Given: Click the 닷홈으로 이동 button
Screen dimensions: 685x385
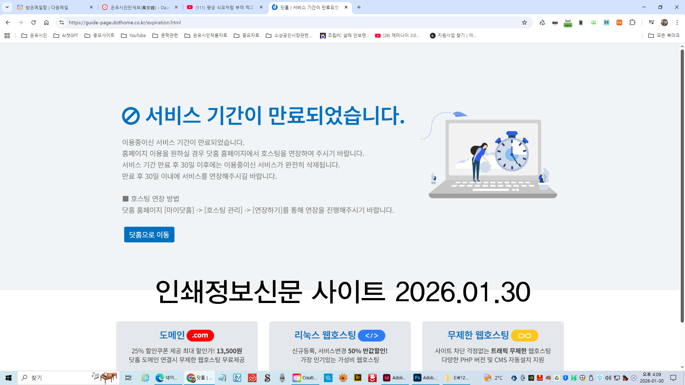Looking at the screenshot, I should pyautogui.click(x=149, y=235).
